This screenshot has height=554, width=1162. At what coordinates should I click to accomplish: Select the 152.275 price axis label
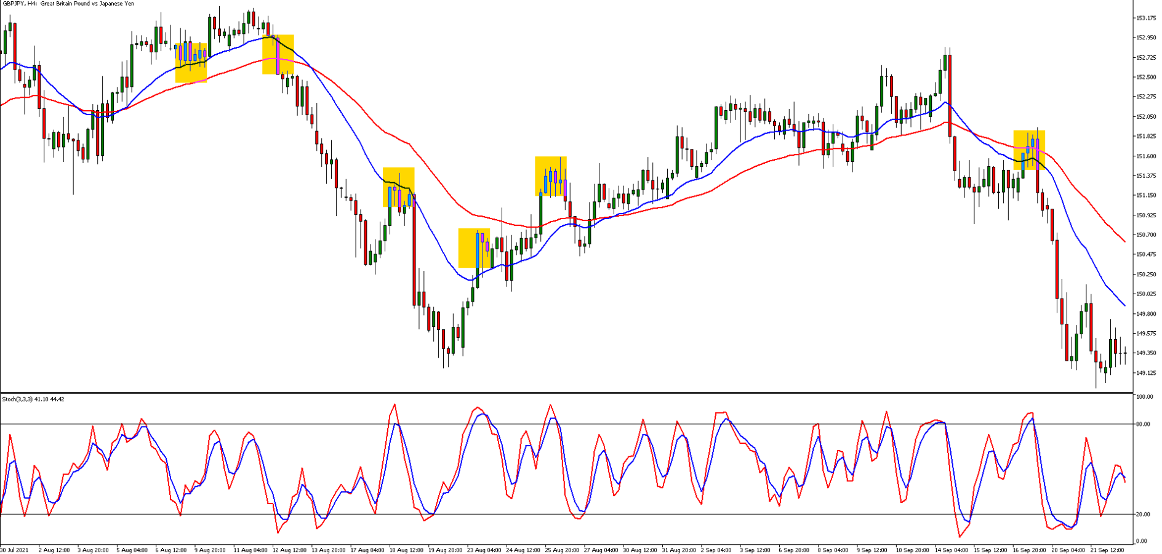pyautogui.click(x=1146, y=97)
